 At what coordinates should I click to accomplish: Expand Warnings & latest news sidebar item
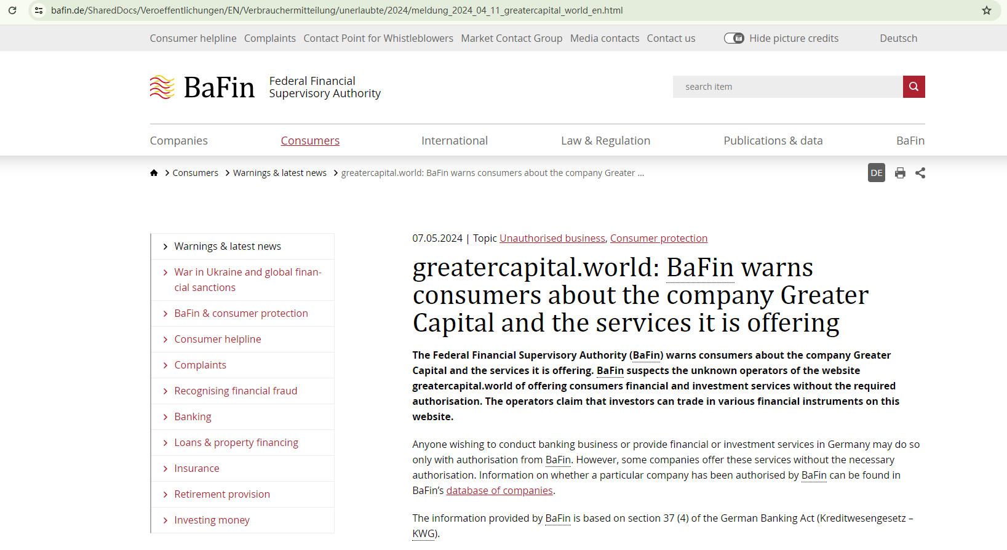(228, 246)
